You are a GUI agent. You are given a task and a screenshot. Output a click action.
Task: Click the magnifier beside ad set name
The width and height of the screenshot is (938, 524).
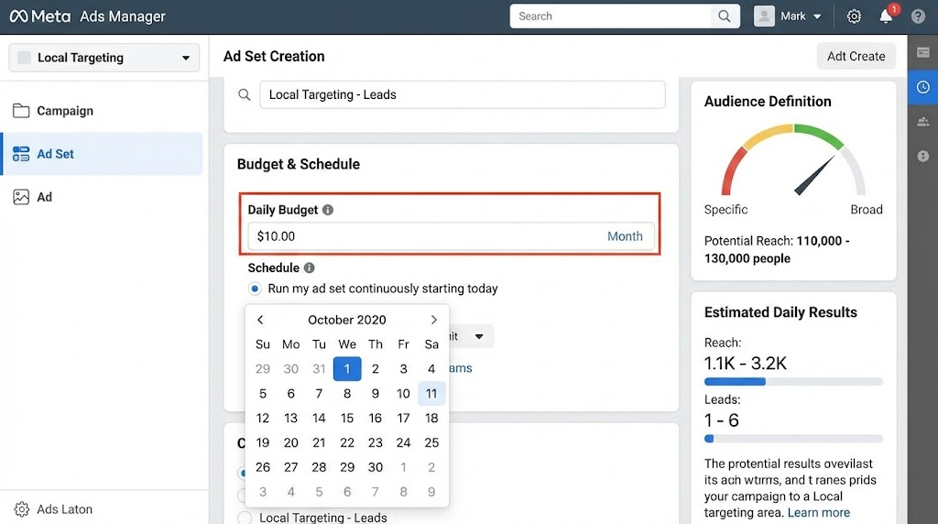pyautogui.click(x=244, y=94)
